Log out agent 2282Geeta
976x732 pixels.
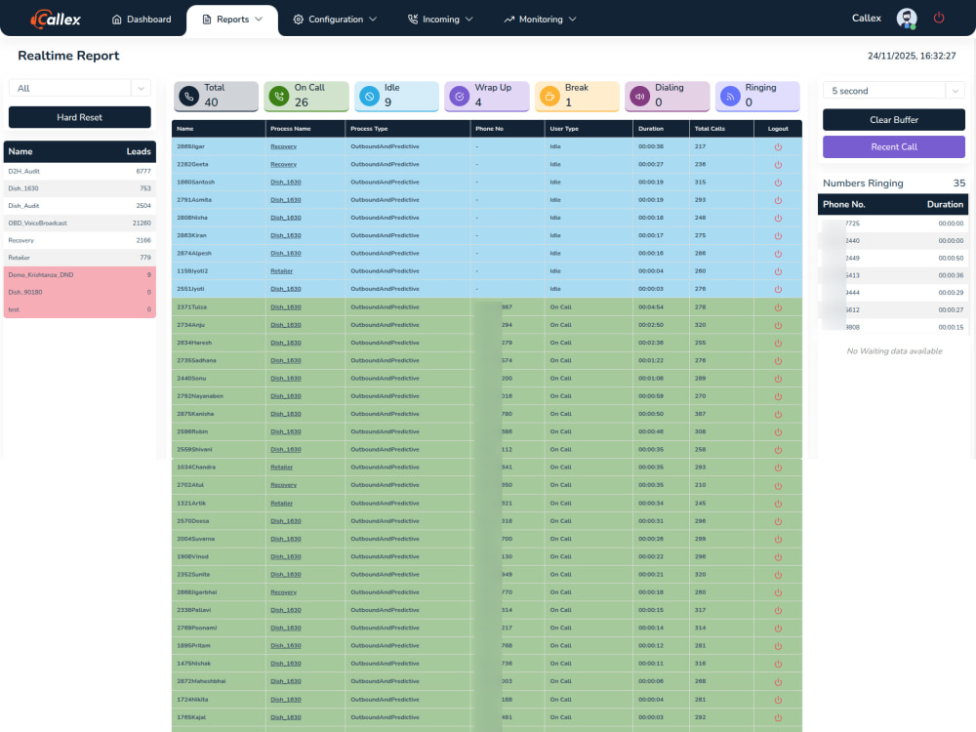pos(778,165)
